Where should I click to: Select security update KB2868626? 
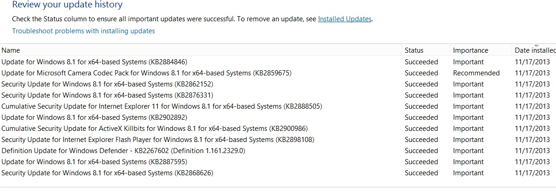(x=107, y=173)
